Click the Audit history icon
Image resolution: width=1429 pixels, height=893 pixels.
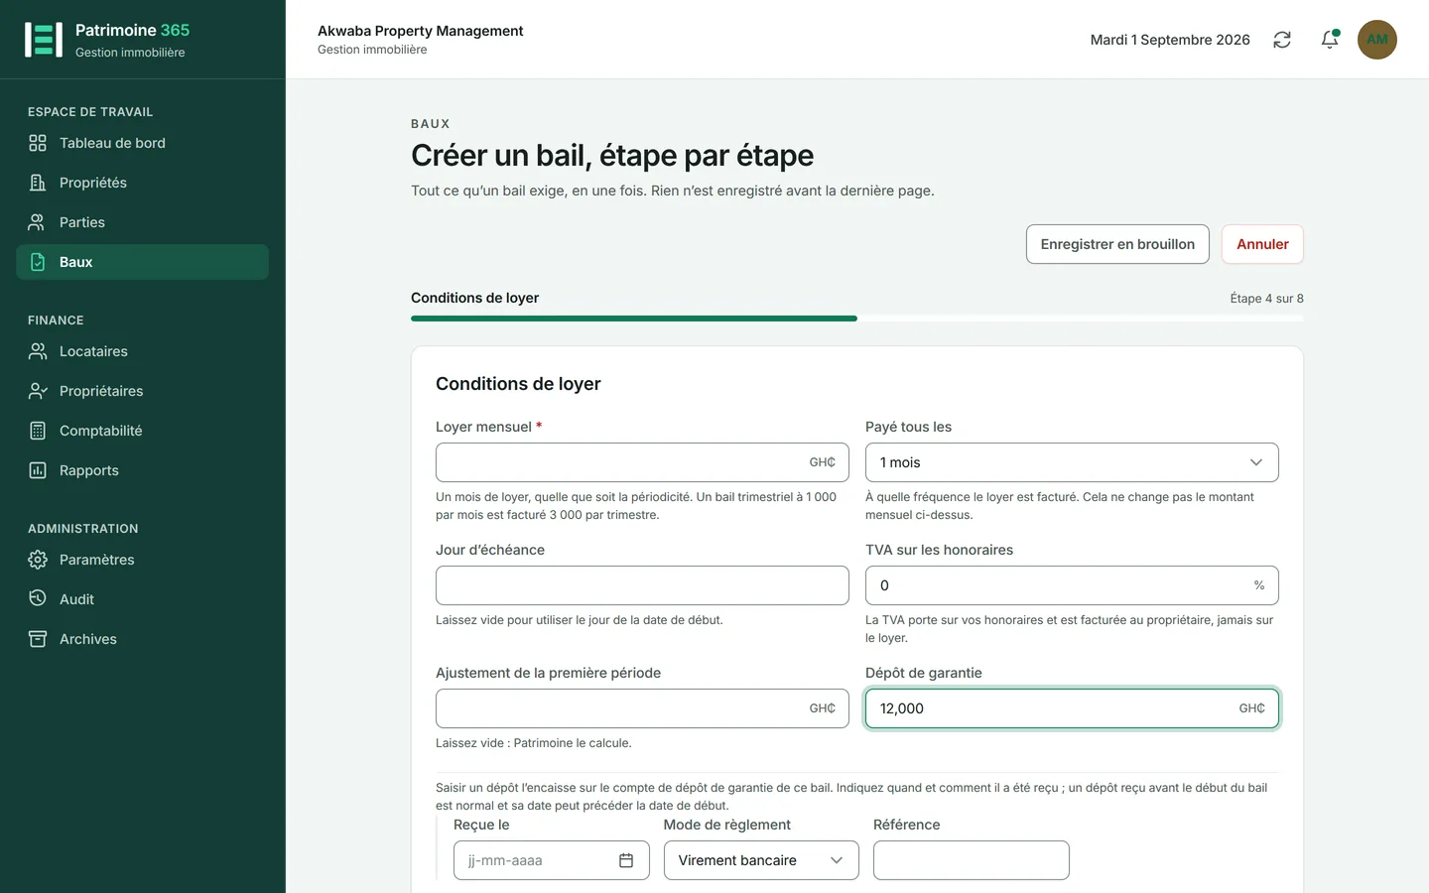coord(38,599)
